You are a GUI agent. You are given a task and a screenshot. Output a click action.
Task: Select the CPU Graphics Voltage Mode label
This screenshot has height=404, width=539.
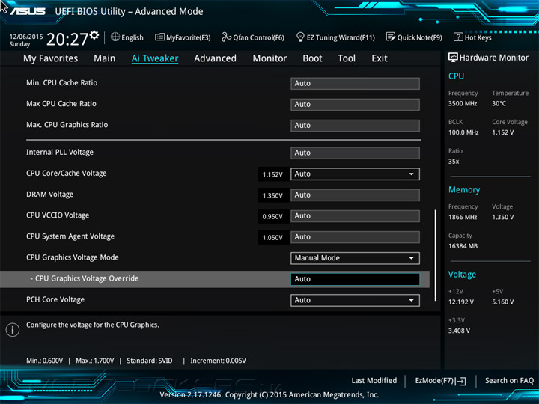[73, 257]
